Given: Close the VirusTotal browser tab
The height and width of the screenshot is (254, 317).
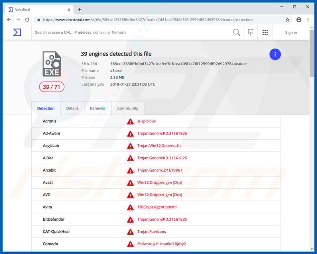Looking at the screenshot, I should click(x=69, y=10).
